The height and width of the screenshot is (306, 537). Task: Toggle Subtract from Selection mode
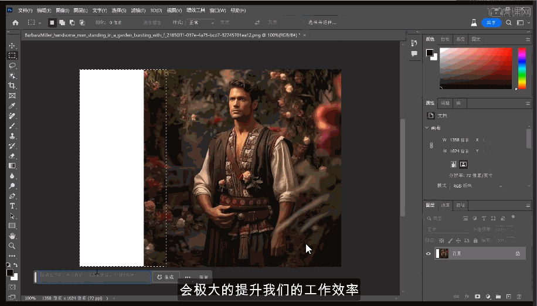pyautogui.click(x=72, y=23)
